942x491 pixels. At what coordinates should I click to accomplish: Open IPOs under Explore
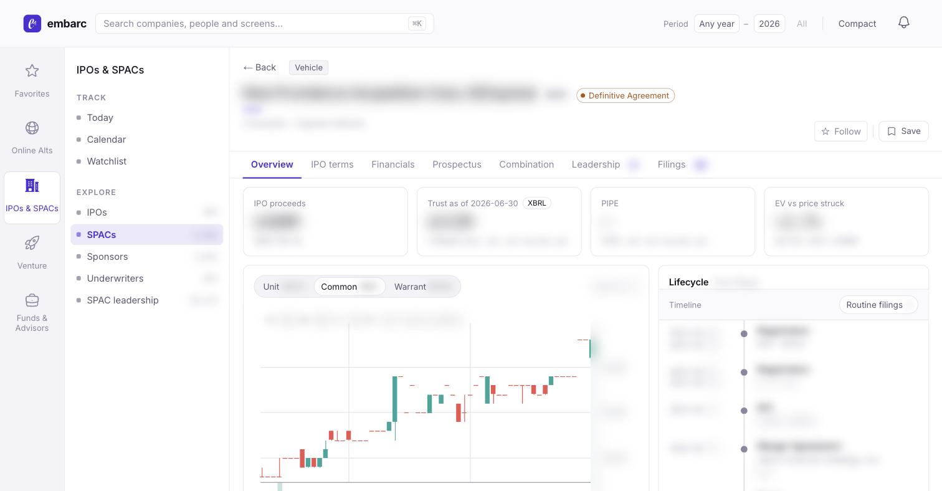(146, 212)
